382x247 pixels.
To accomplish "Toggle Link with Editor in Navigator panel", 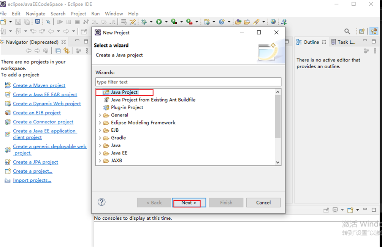I will click(x=67, y=50).
